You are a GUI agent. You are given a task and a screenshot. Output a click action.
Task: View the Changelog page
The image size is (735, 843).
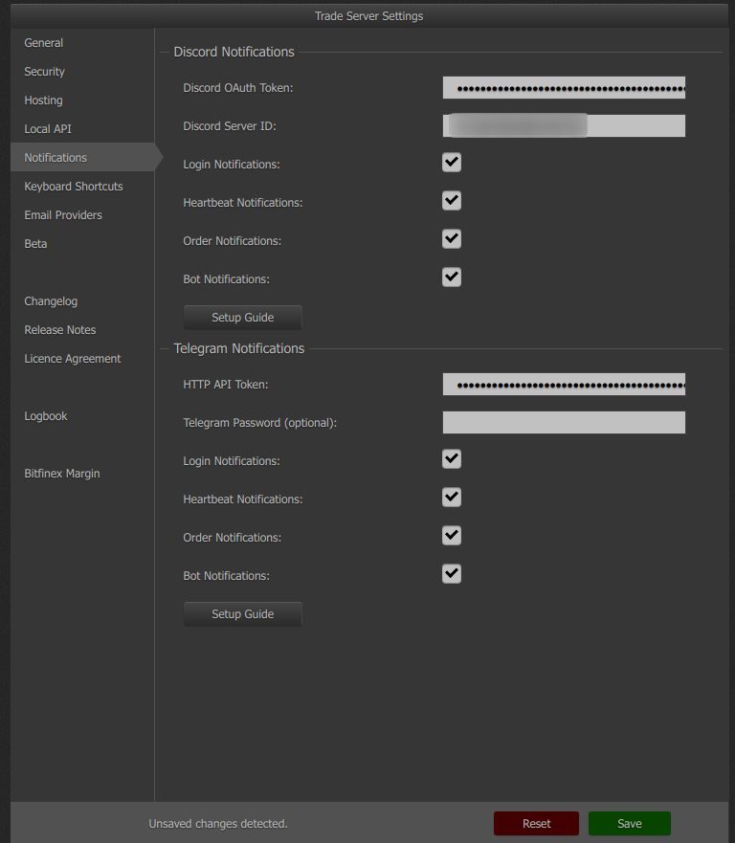51,301
